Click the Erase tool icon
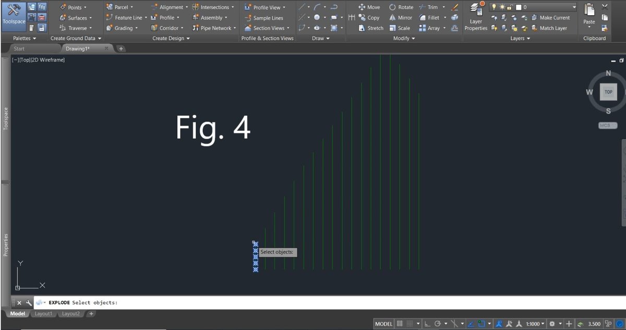Image resolution: width=626 pixels, height=330 pixels. pyautogui.click(x=454, y=7)
